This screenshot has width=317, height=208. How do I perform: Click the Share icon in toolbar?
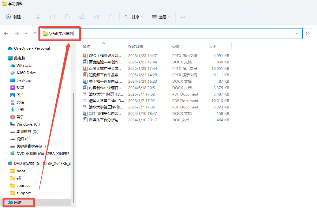point(97,17)
